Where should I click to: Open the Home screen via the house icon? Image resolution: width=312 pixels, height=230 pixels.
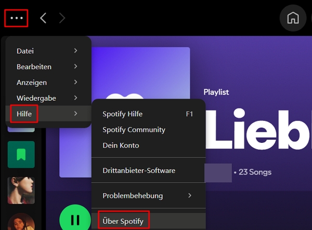[x=293, y=18]
